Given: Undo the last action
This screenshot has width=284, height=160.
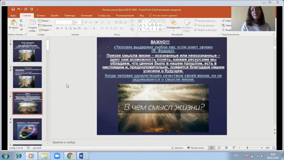Looking at the screenshot, I should click(19, 9).
